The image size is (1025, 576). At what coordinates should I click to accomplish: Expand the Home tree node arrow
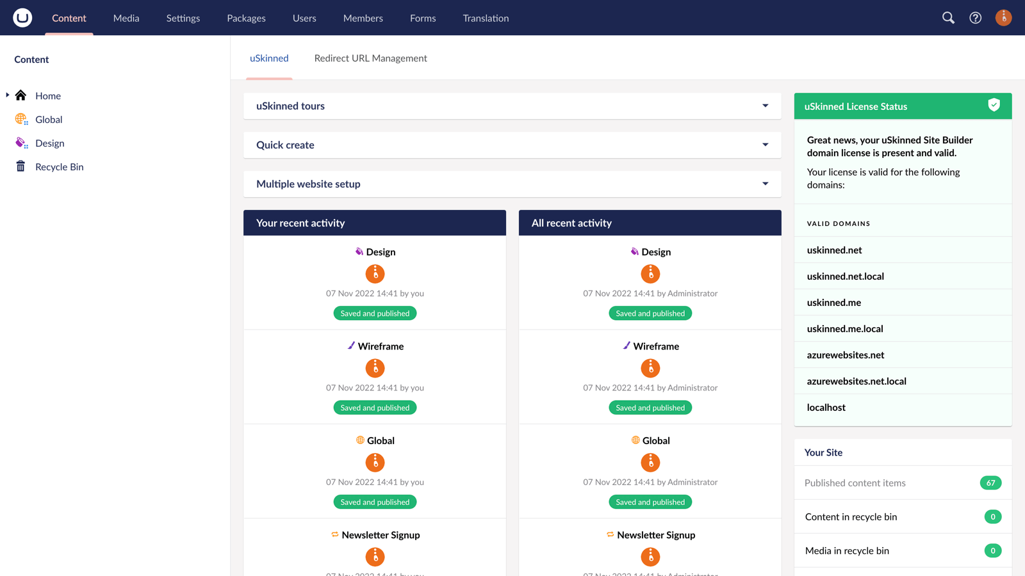click(x=8, y=95)
